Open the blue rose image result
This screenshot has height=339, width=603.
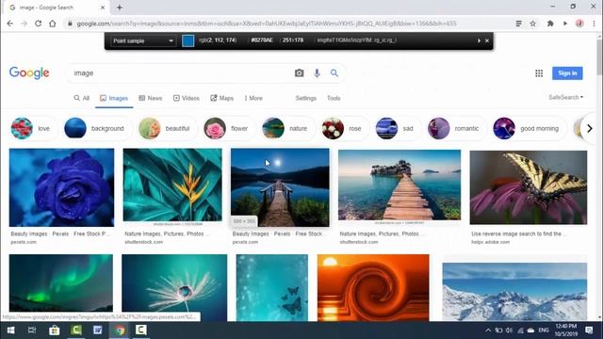[x=61, y=187]
